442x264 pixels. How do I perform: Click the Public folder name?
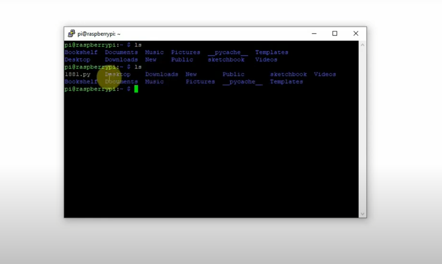tap(182, 59)
